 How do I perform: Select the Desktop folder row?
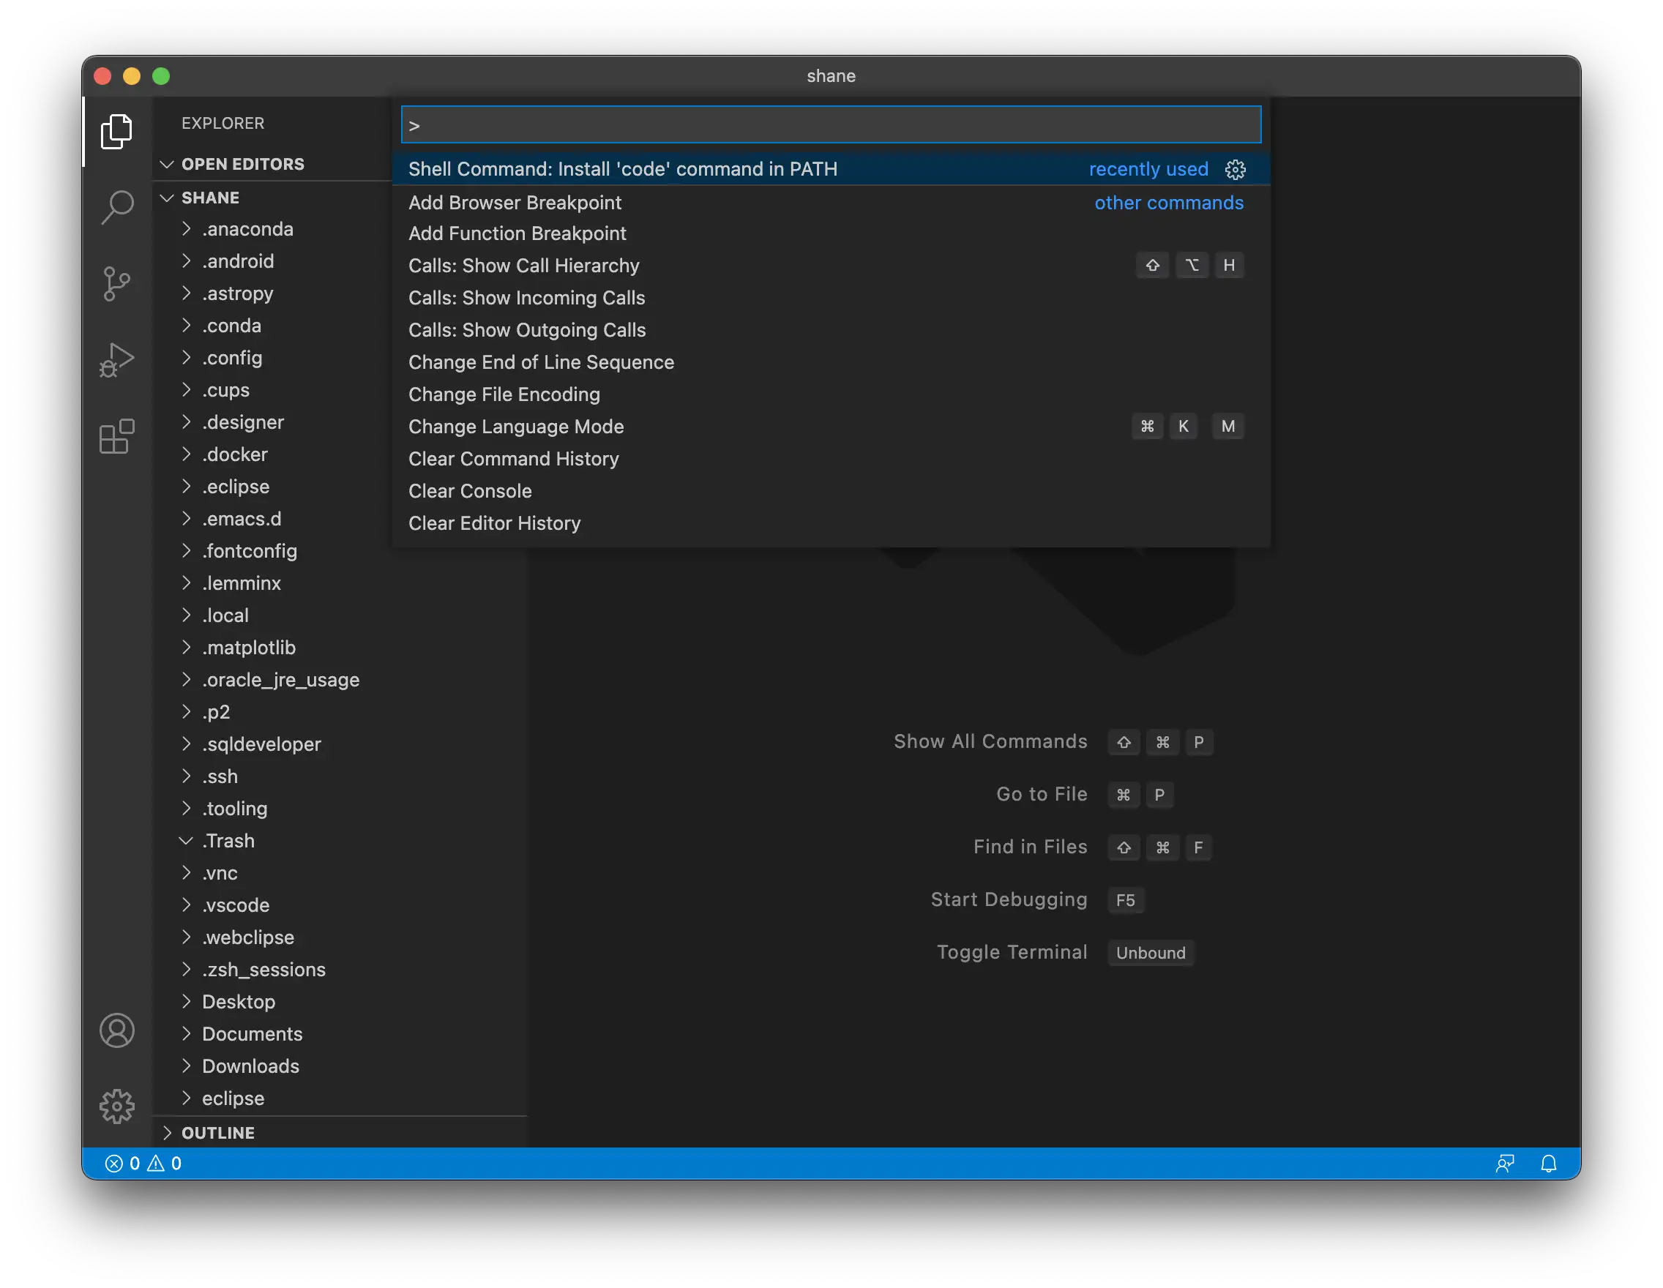[x=340, y=1002]
